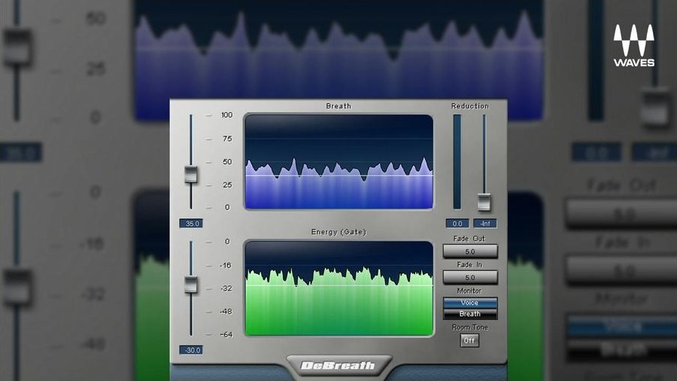Viewport: 677px width, 381px height.
Task: Switch Monitor to Voice
Action: pos(470,303)
